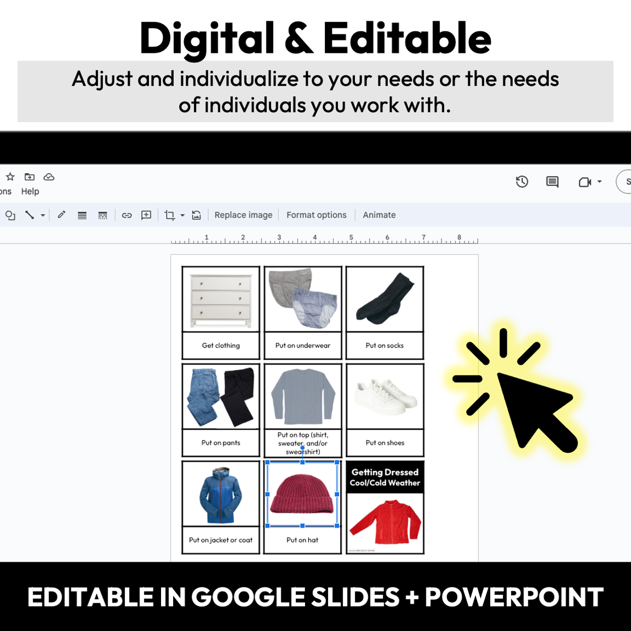
Task: Pick the line tool
Action: click(30, 215)
